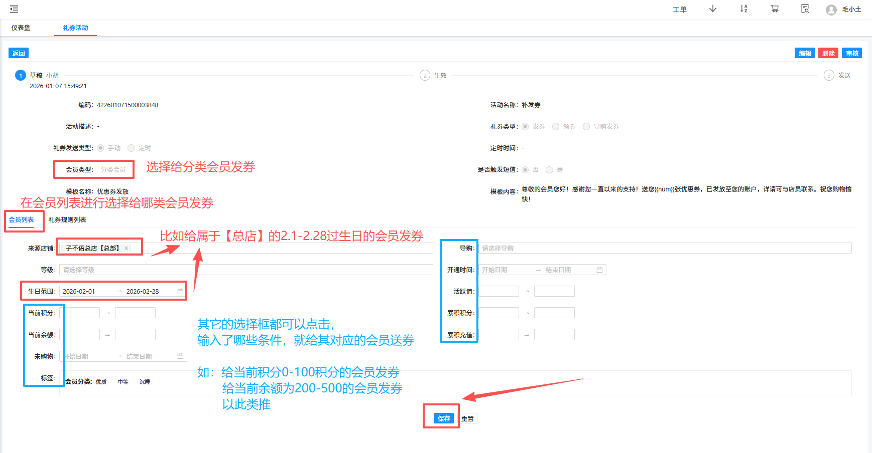Choose 是 for 是否触发短信
This screenshot has height=453, width=872.
(x=550, y=169)
